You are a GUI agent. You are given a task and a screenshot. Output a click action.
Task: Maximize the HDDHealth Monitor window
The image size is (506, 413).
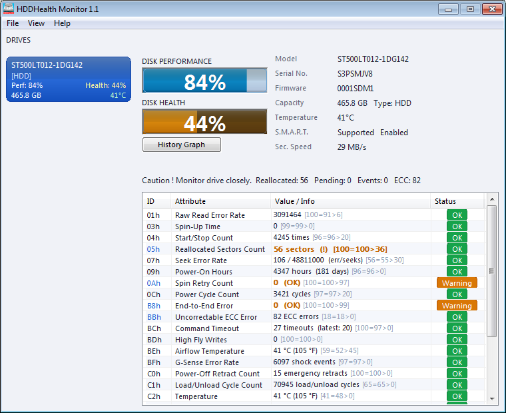click(x=470, y=9)
